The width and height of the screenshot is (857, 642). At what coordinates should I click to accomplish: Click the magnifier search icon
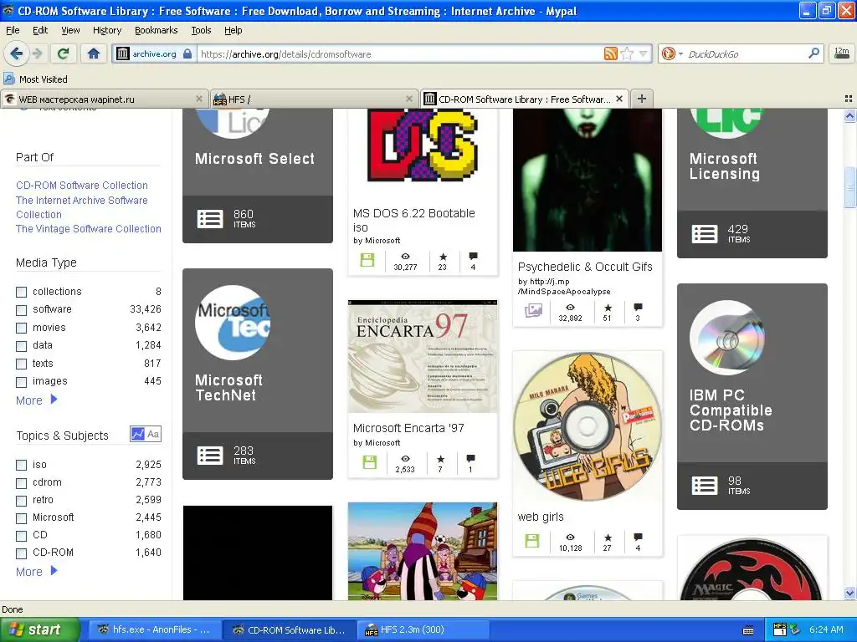click(813, 53)
